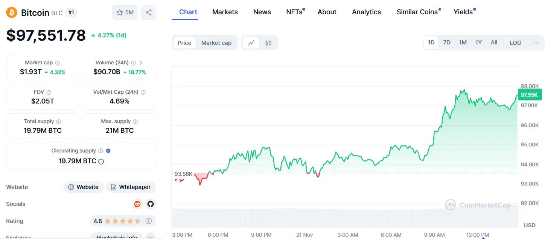Expand Volume (24h) chevron arrow
This screenshot has width=545, height=239.
click(x=141, y=63)
